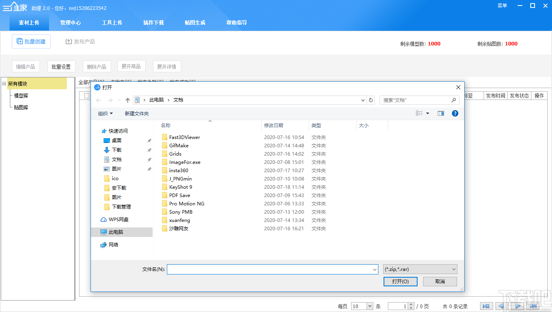The height and width of the screenshot is (312, 552).
Task: Open the 菜单 menu in the title bar
Action: tap(502, 6)
